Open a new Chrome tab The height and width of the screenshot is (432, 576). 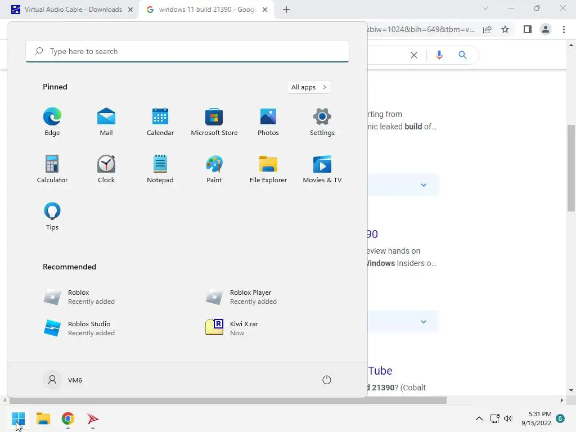(286, 10)
